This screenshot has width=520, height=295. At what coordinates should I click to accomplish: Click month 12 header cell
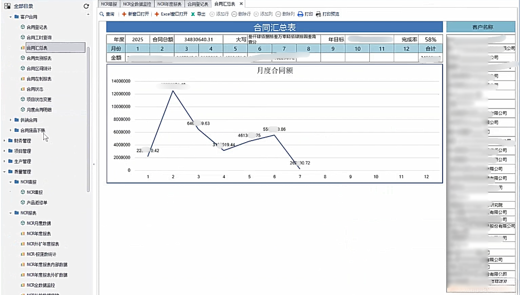(x=406, y=49)
